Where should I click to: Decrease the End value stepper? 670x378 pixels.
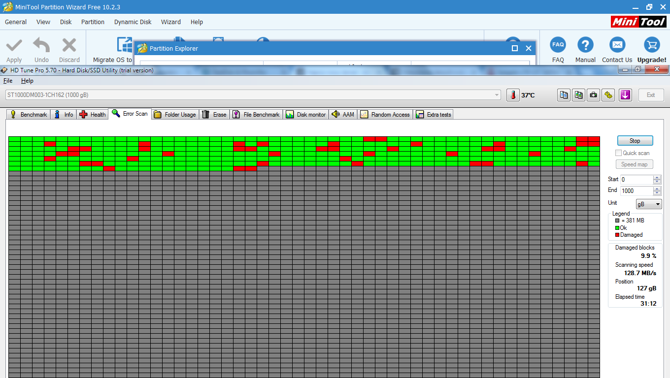pos(657,193)
